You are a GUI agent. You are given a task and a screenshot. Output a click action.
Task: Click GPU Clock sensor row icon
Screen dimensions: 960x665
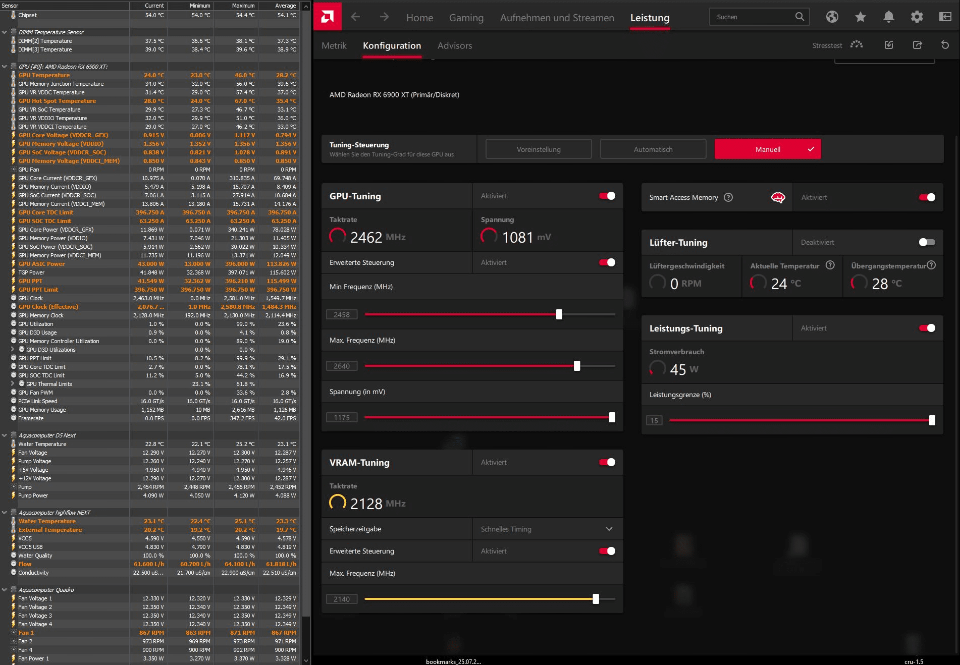tap(14, 298)
